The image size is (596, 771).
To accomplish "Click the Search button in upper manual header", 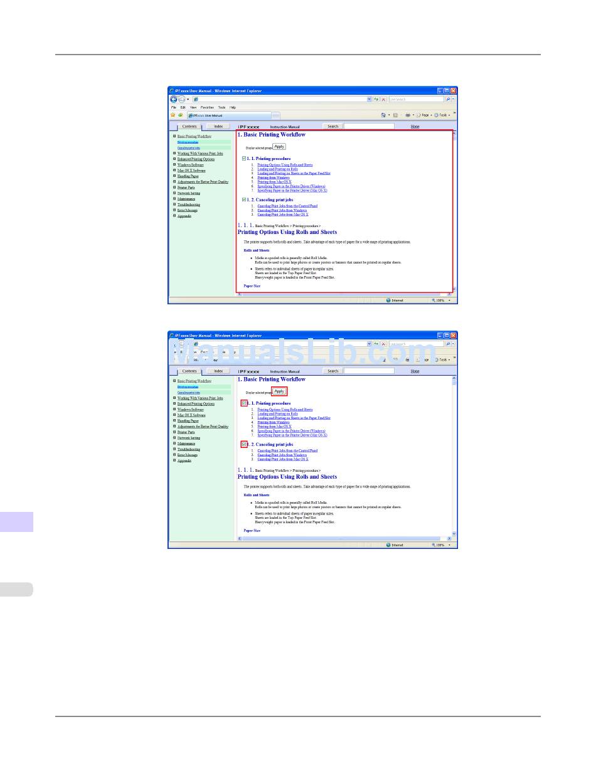I will tap(333, 126).
